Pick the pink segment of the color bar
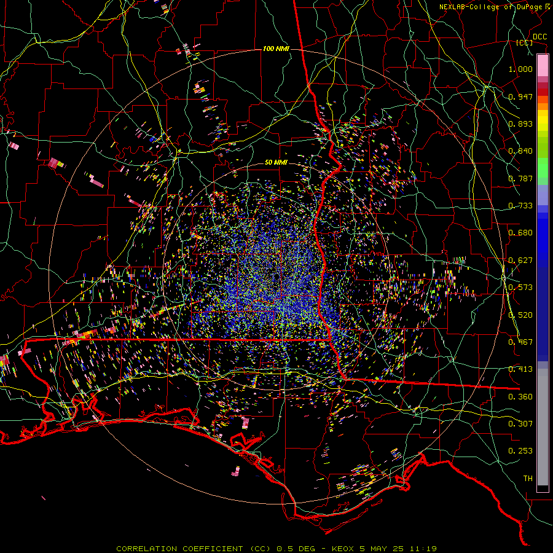Image resolution: width=553 pixels, height=553 pixels. [543, 65]
